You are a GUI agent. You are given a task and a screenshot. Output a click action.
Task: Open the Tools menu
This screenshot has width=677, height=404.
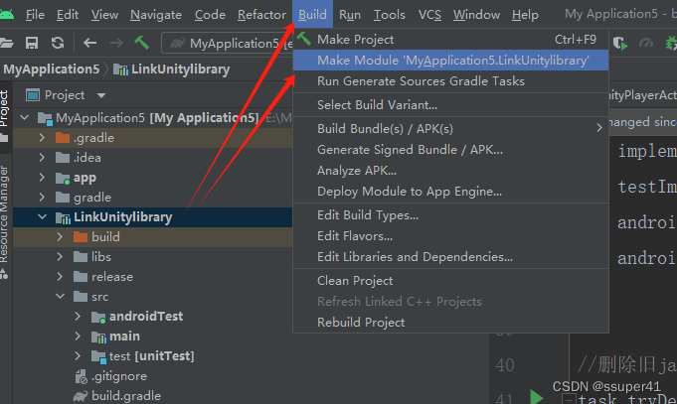tap(389, 15)
